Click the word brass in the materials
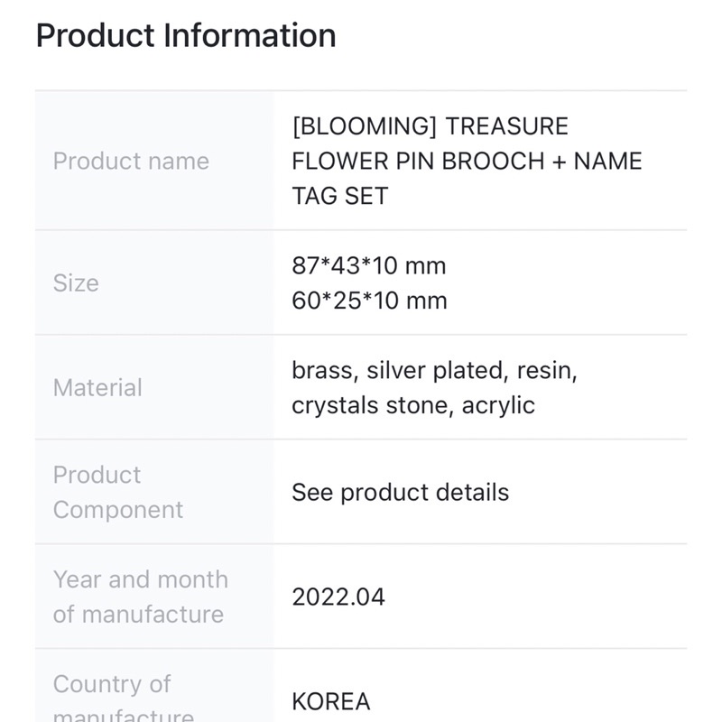Screen dimensions: 722x722 click(322, 371)
